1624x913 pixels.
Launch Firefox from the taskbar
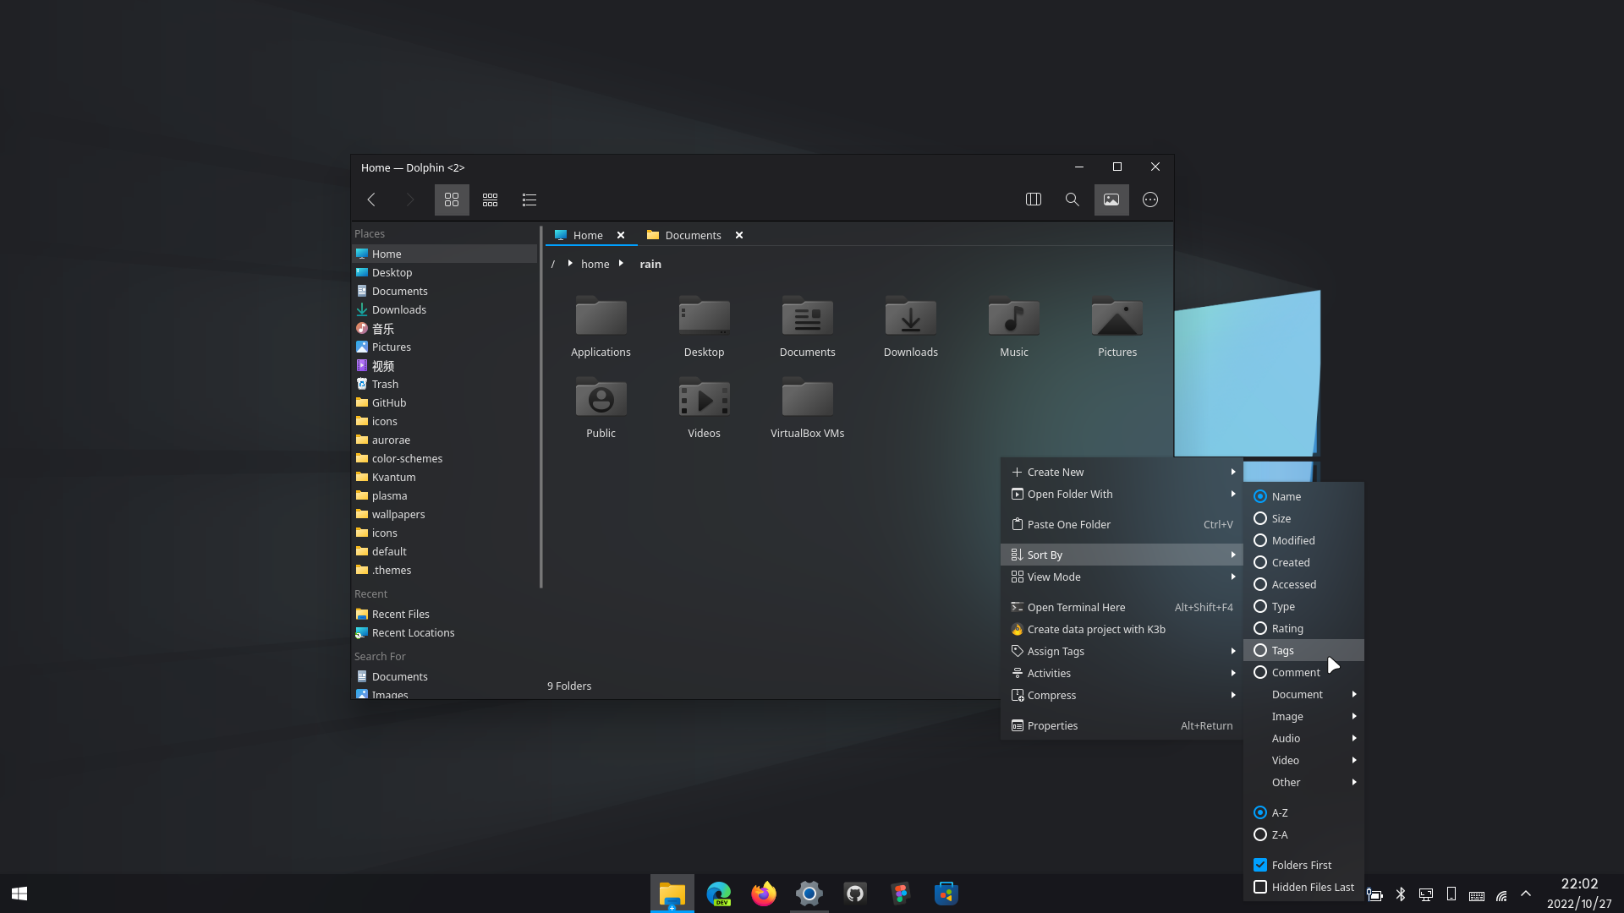(x=763, y=894)
